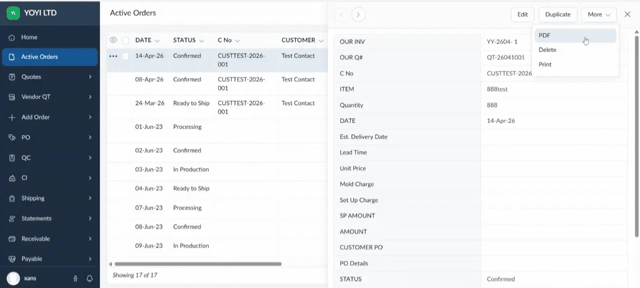Open the C No column dropdown arrow
Viewport: 640px width, 288px height.
click(237, 41)
